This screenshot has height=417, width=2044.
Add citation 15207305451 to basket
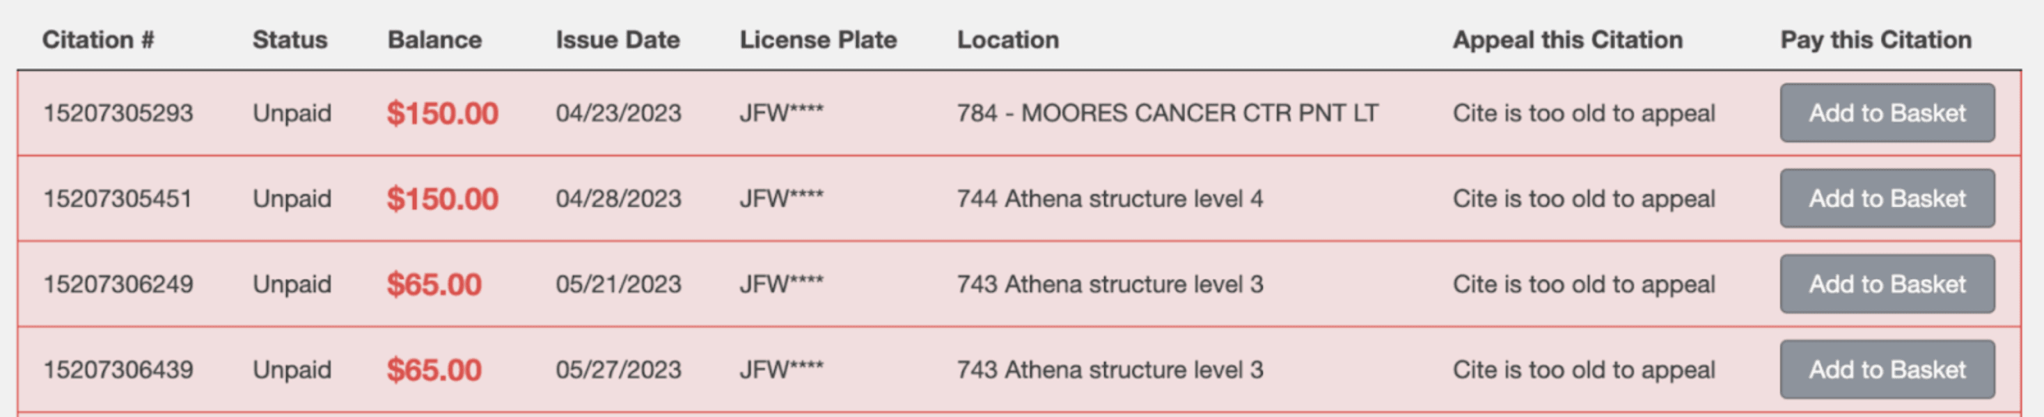pos(1887,198)
